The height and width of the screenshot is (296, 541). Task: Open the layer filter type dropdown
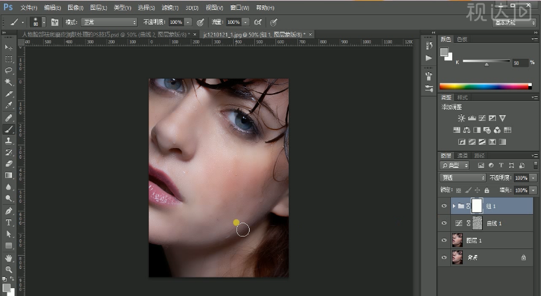454,166
